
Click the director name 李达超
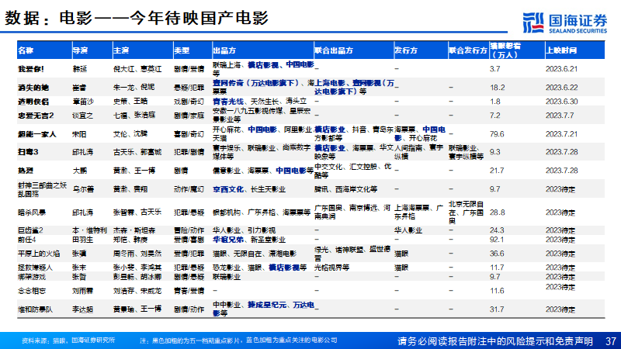[x=83, y=309]
